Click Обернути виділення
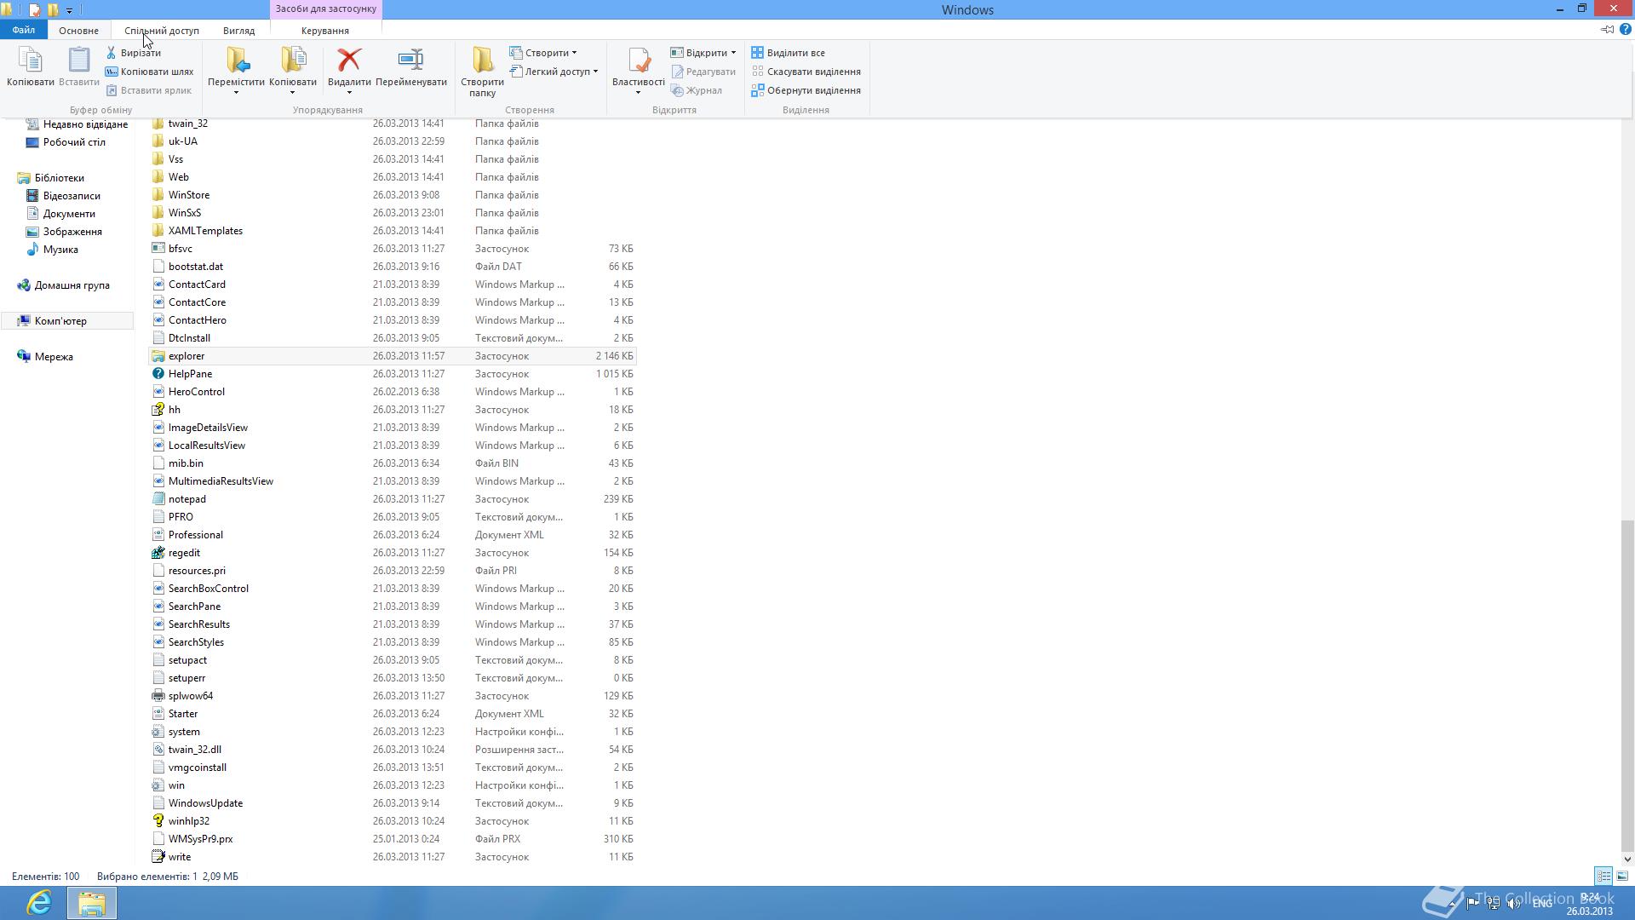The height and width of the screenshot is (920, 1635). 806,90
